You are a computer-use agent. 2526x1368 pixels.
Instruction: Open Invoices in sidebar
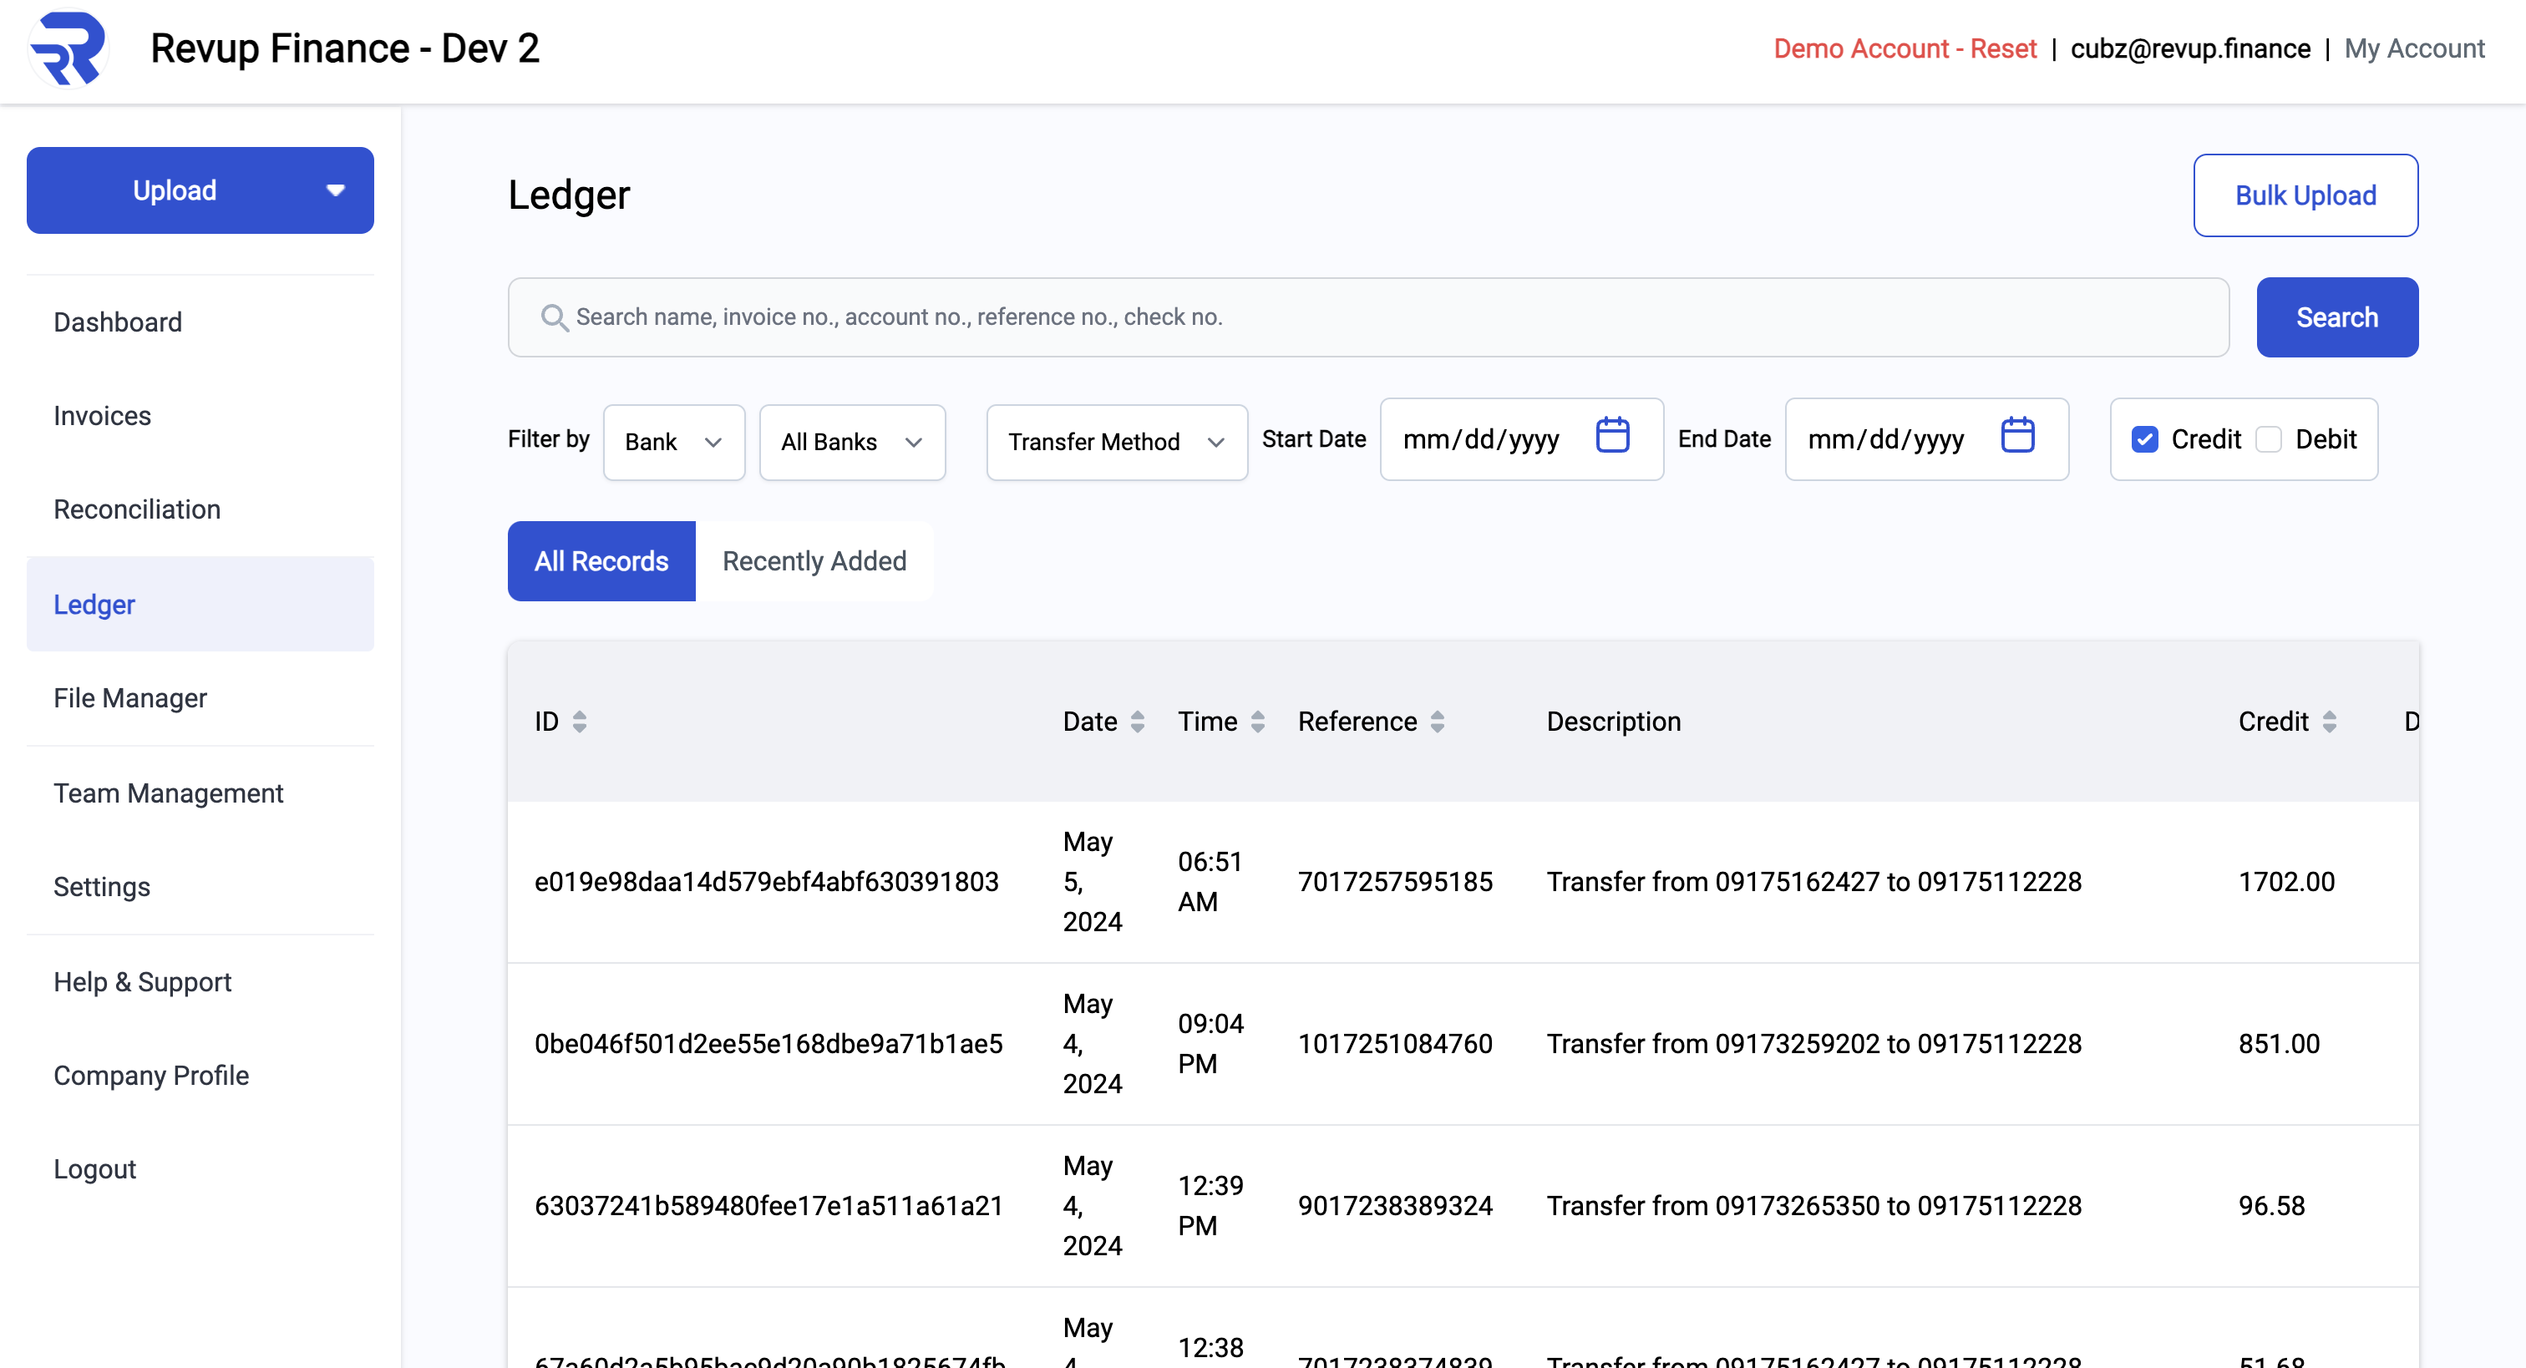[200, 416]
